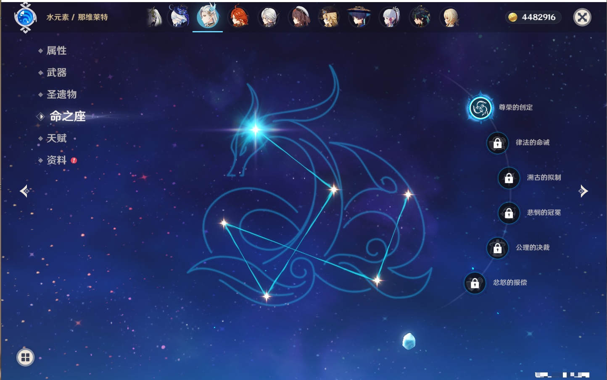Viewport: 607px width, 380px height.
Task: Click the 尊荣的创定 constellation label
Action: [x=516, y=107]
